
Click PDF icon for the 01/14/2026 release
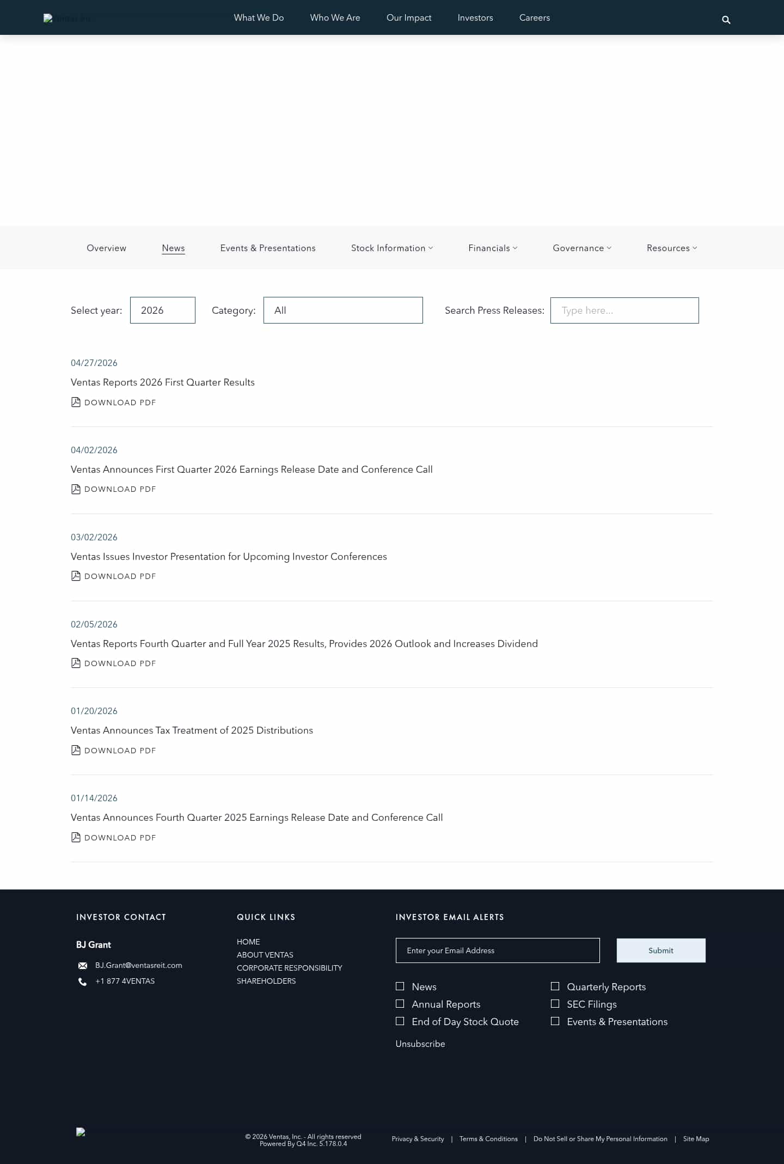click(x=76, y=837)
